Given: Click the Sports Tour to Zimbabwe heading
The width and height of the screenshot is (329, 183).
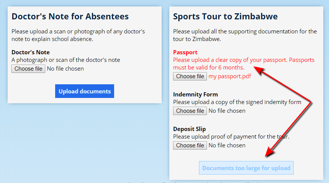Looking at the screenshot, I should [225, 17].
